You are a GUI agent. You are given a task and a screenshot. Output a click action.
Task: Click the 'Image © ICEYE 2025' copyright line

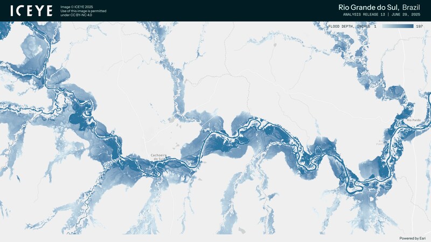77,6
